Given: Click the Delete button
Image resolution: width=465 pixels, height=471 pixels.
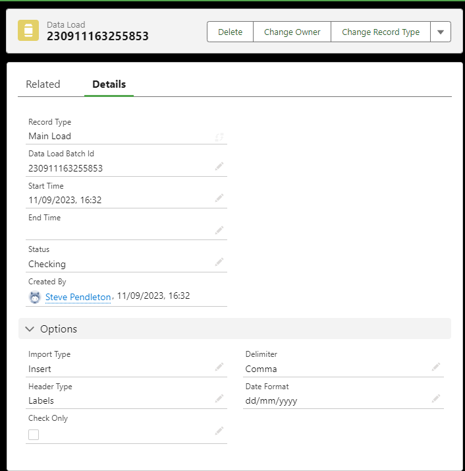Looking at the screenshot, I should pos(230,32).
